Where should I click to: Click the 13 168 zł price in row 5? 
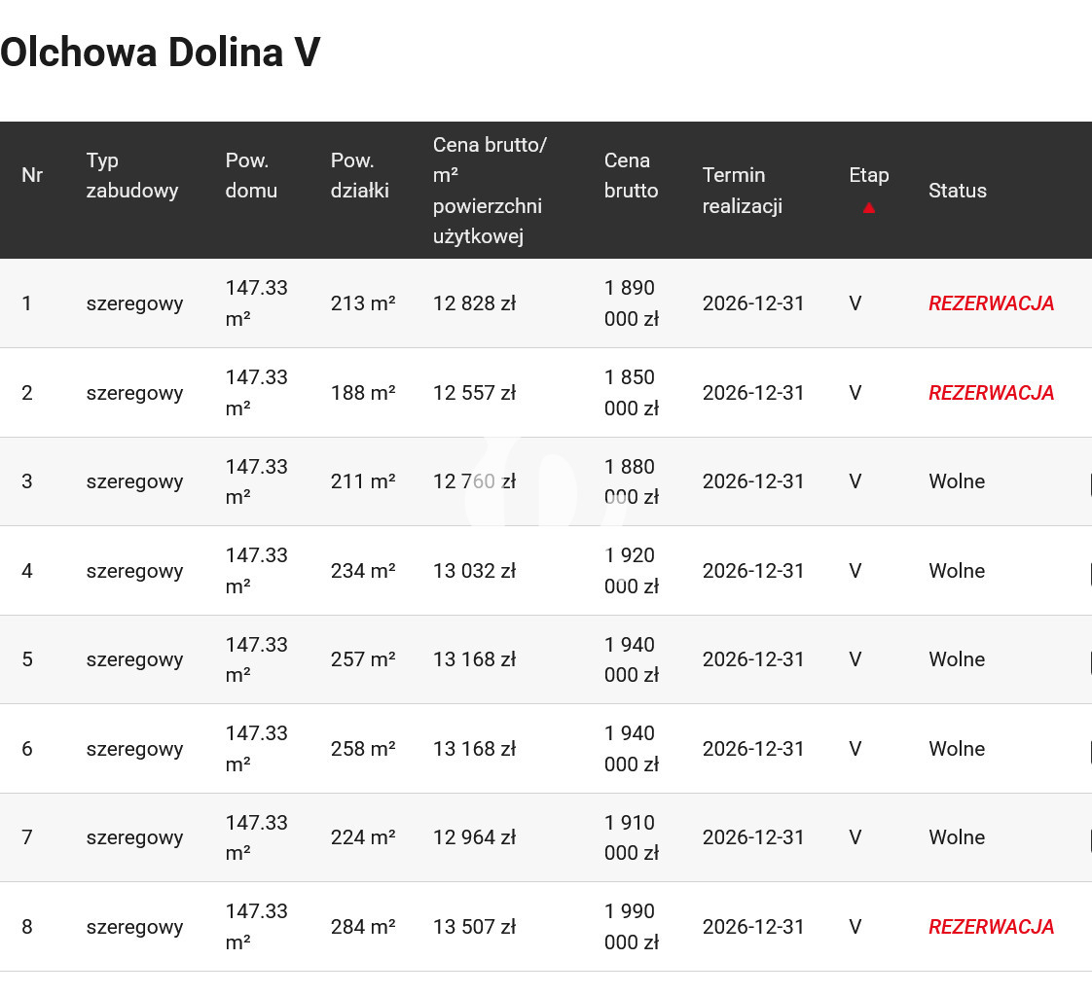click(474, 659)
